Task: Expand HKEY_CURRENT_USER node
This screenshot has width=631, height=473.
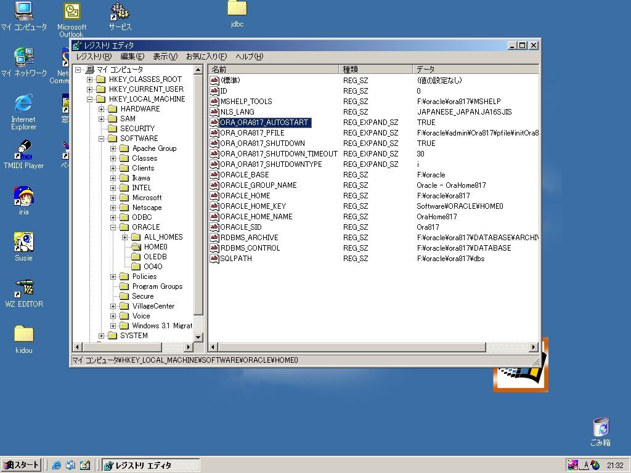Action: tap(90, 89)
